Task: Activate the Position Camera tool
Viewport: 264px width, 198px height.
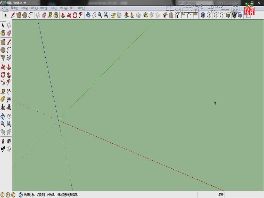Action: 3,141
